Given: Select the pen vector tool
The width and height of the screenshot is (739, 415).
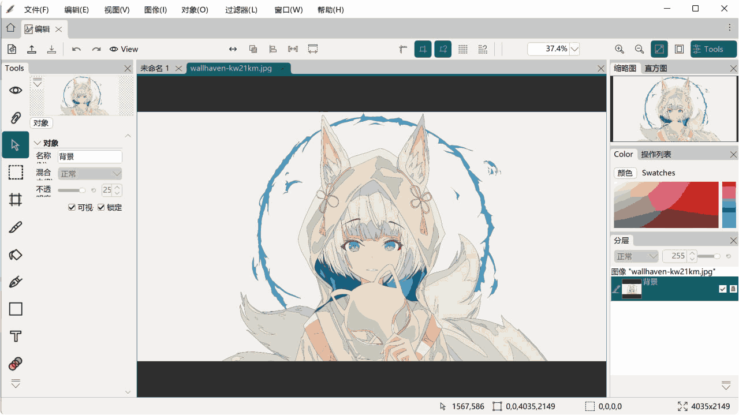Looking at the screenshot, I should (x=16, y=282).
